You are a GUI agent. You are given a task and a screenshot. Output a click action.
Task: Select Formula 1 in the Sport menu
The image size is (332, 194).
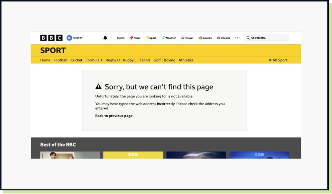(x=94, y=60)
